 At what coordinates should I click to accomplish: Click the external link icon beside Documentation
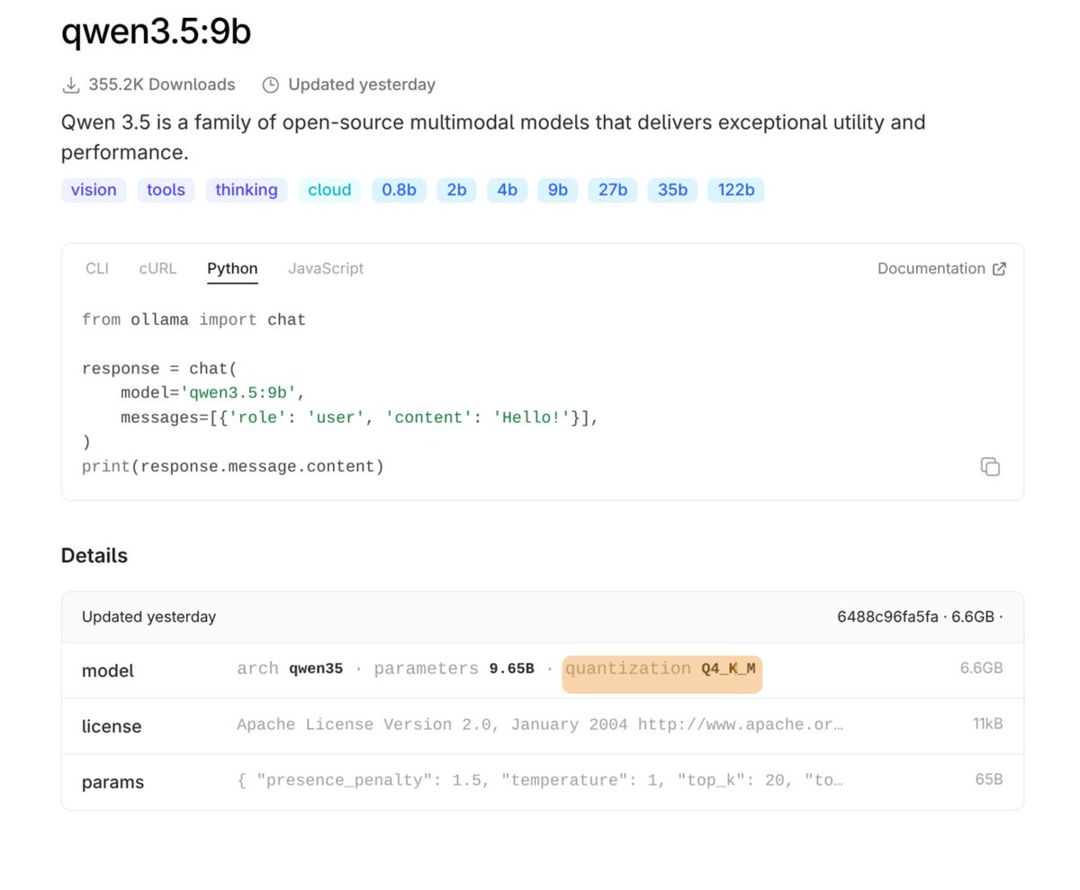[999, 268]
